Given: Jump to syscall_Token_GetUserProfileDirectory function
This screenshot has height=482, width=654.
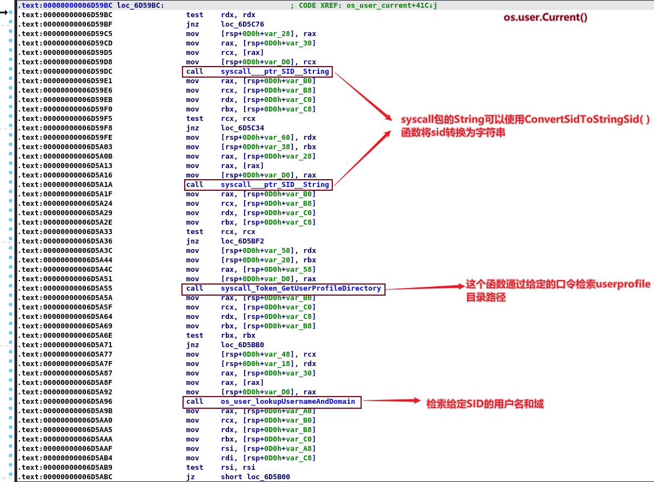Looking at the screenshot, I should click(x=301, y=288).
